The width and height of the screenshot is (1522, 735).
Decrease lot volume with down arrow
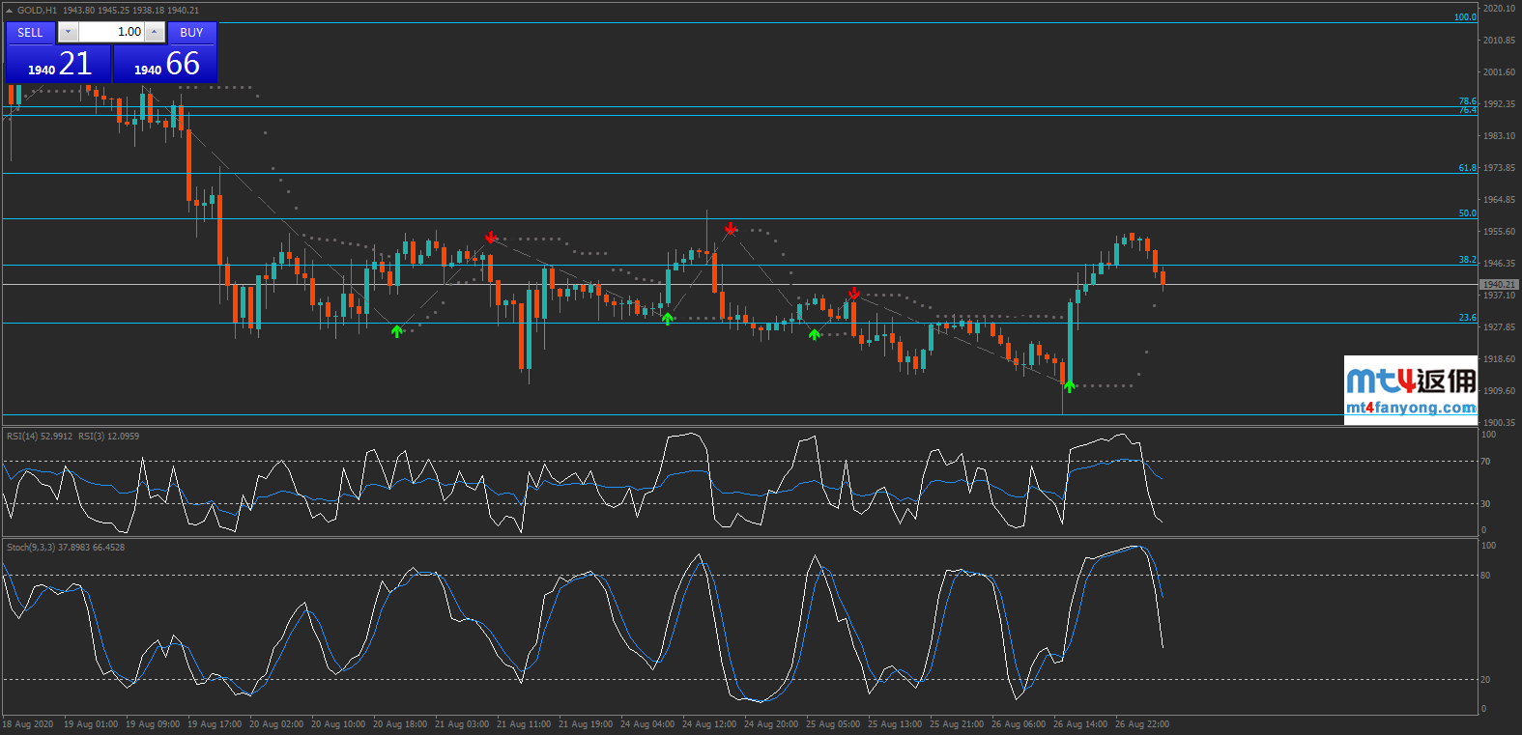click(x=68, y=33)
